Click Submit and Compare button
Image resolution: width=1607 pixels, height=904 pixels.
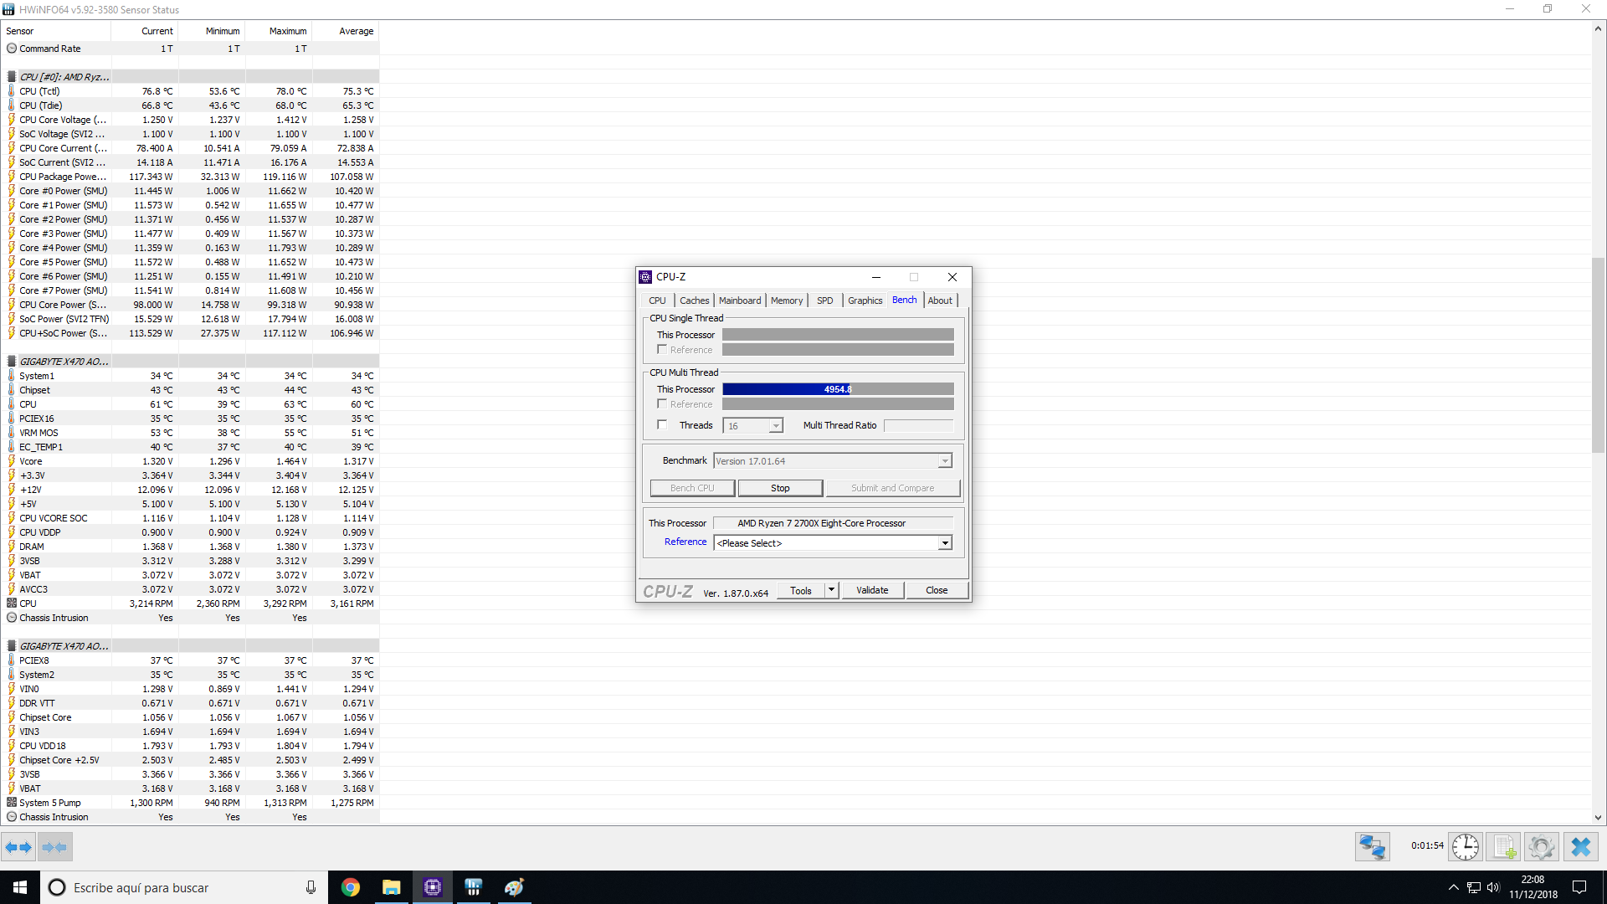click(892, 488)
